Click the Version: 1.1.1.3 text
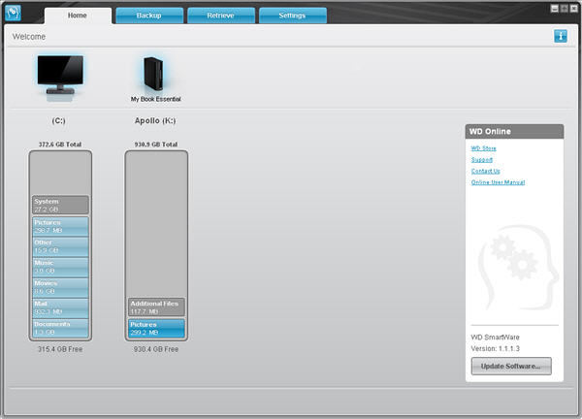Image resolution: width=582 pixels, height=419 pixels. [495, 348]
